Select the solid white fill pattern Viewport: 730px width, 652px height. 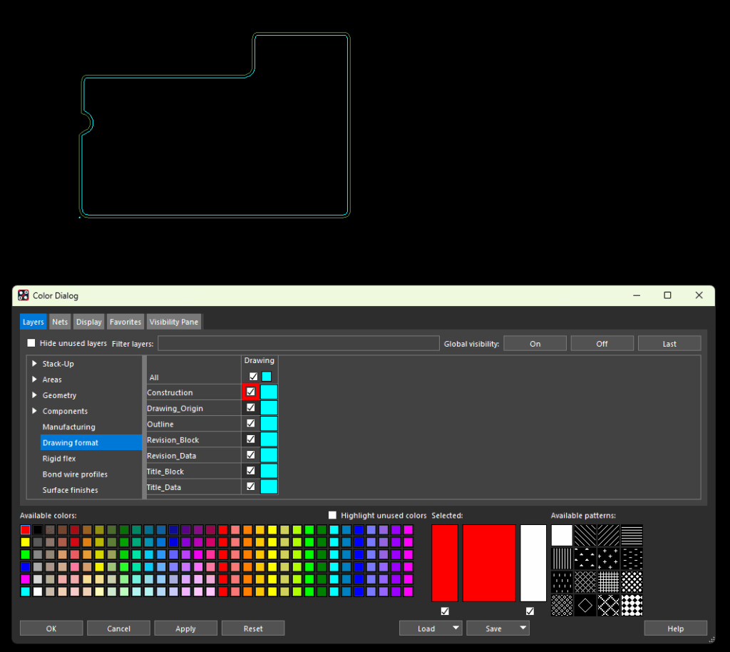(562, 535)
